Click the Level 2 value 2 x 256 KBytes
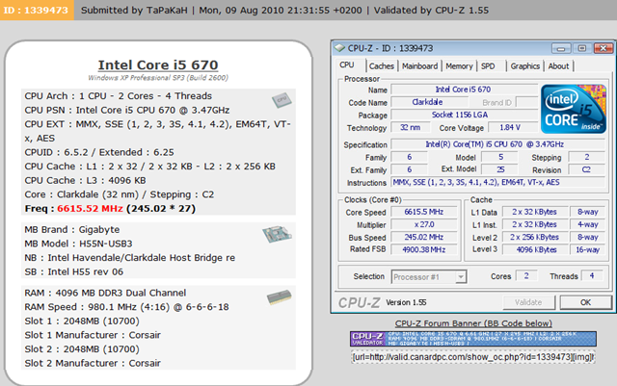 pos(534,237)
